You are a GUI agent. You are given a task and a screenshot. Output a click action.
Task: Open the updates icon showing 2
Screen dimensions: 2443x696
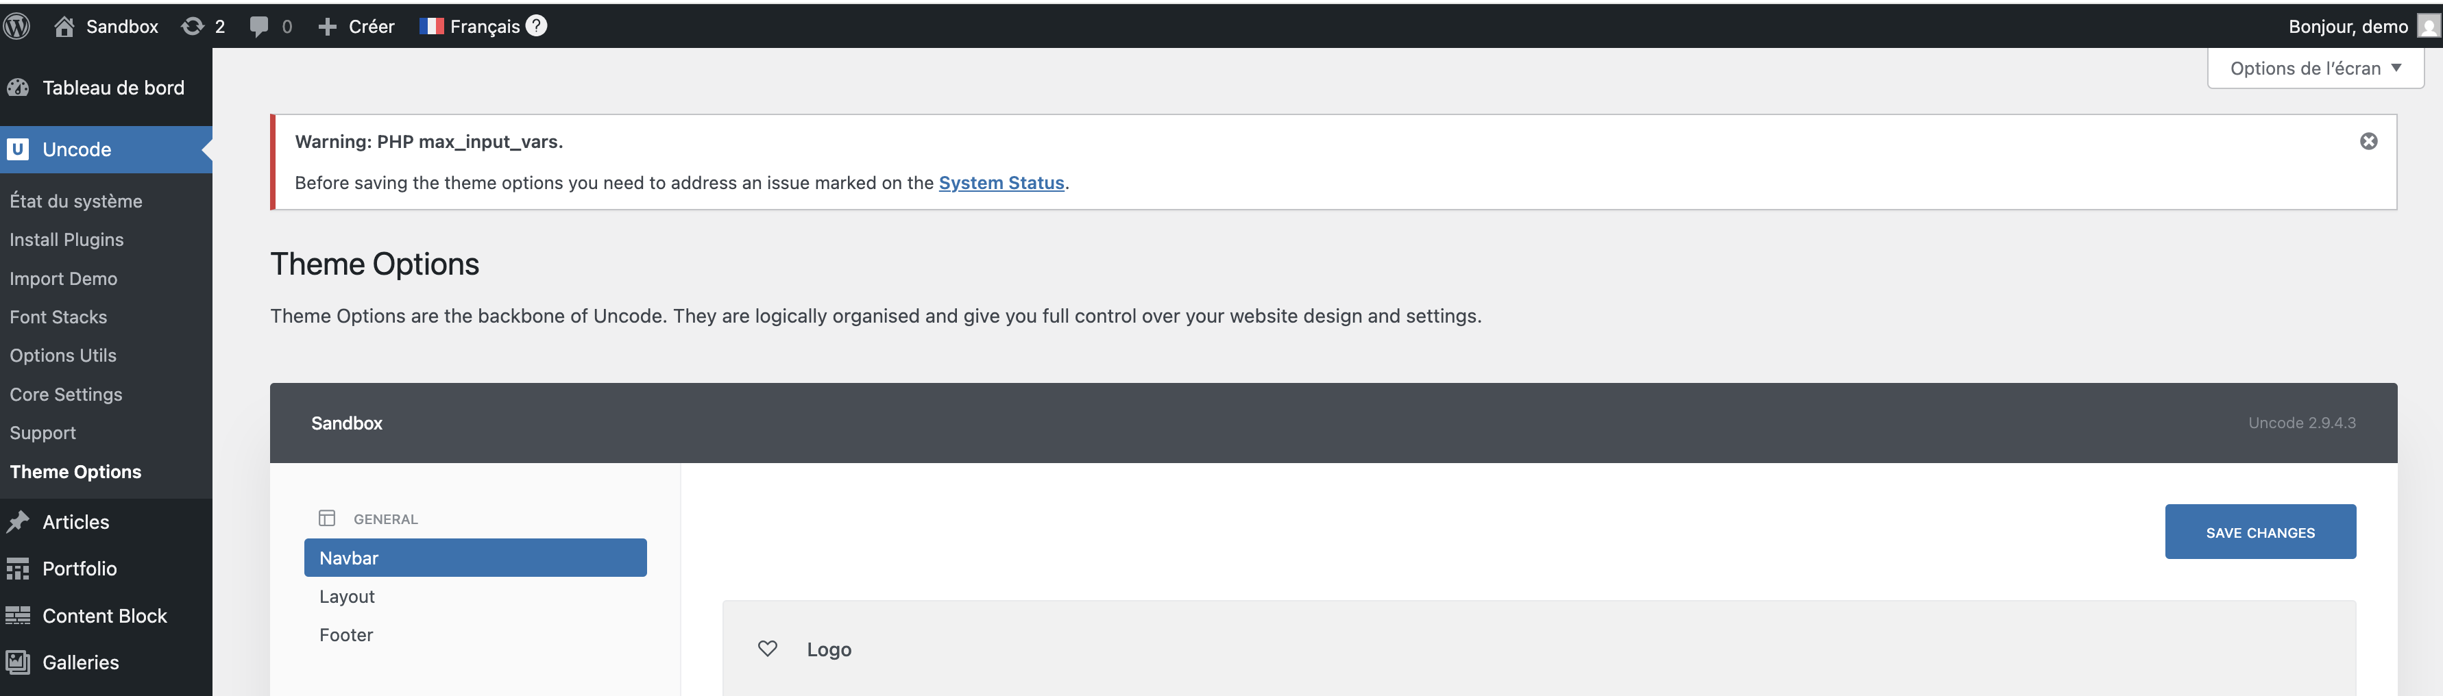193,25
